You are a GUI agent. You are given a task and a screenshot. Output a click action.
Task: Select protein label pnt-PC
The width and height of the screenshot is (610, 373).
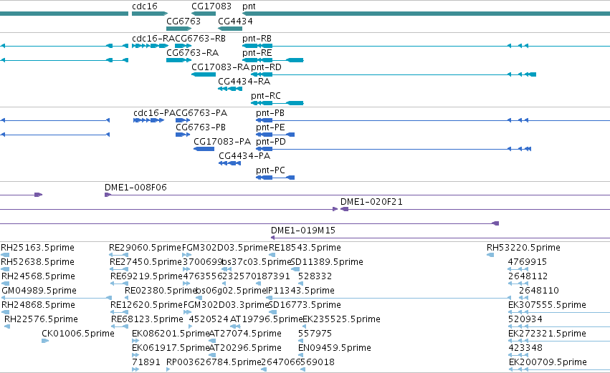pyautogui.click(x=270, y=170)
